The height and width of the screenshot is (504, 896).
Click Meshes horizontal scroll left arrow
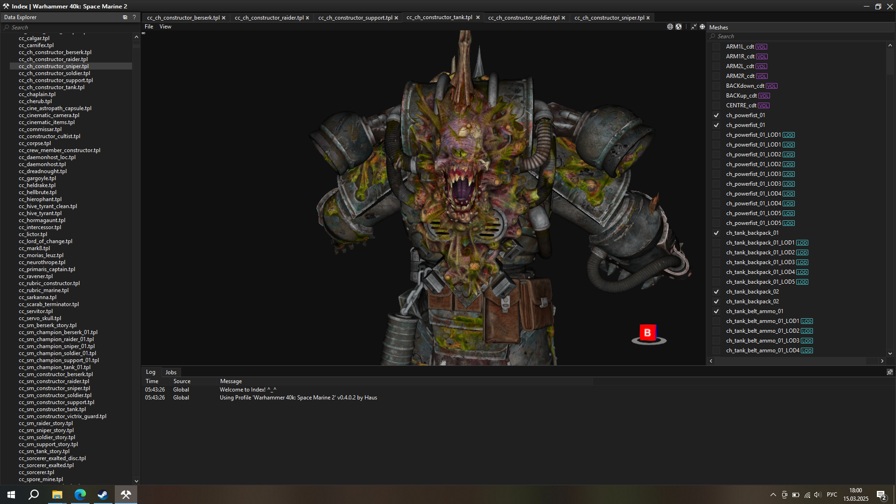pos(711,361)
